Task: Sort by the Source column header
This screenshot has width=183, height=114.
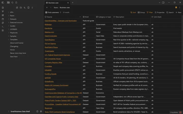Action: 63,17
